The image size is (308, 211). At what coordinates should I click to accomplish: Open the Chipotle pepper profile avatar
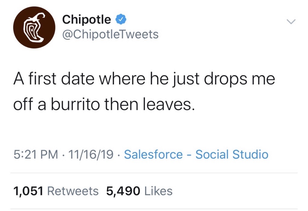point(34,27)
